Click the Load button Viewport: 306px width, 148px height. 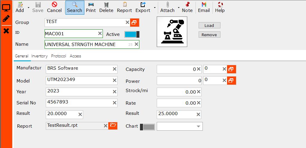pos(209,25)
